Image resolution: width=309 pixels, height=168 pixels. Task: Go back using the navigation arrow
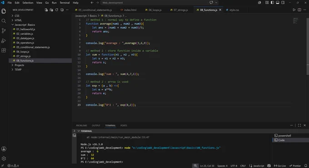pyautogui.click(x=92, y=3)
